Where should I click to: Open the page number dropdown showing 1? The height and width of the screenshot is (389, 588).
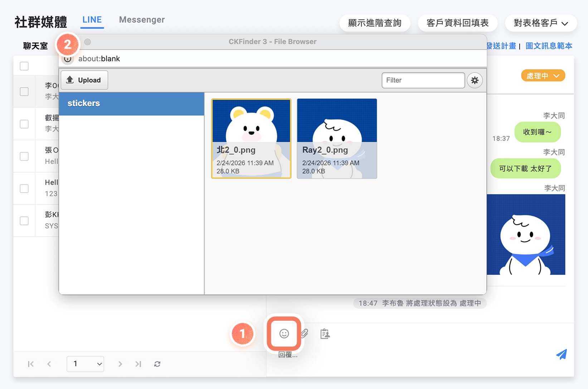[x=85, y=364]
